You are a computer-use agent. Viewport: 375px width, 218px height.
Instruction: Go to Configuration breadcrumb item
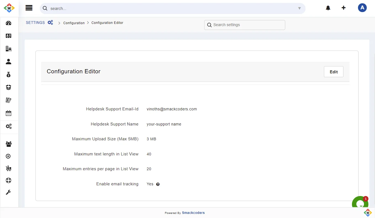pos(74,23)
